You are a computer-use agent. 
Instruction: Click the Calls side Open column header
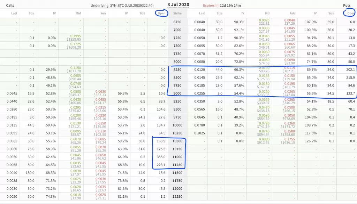tap(161, 13)
